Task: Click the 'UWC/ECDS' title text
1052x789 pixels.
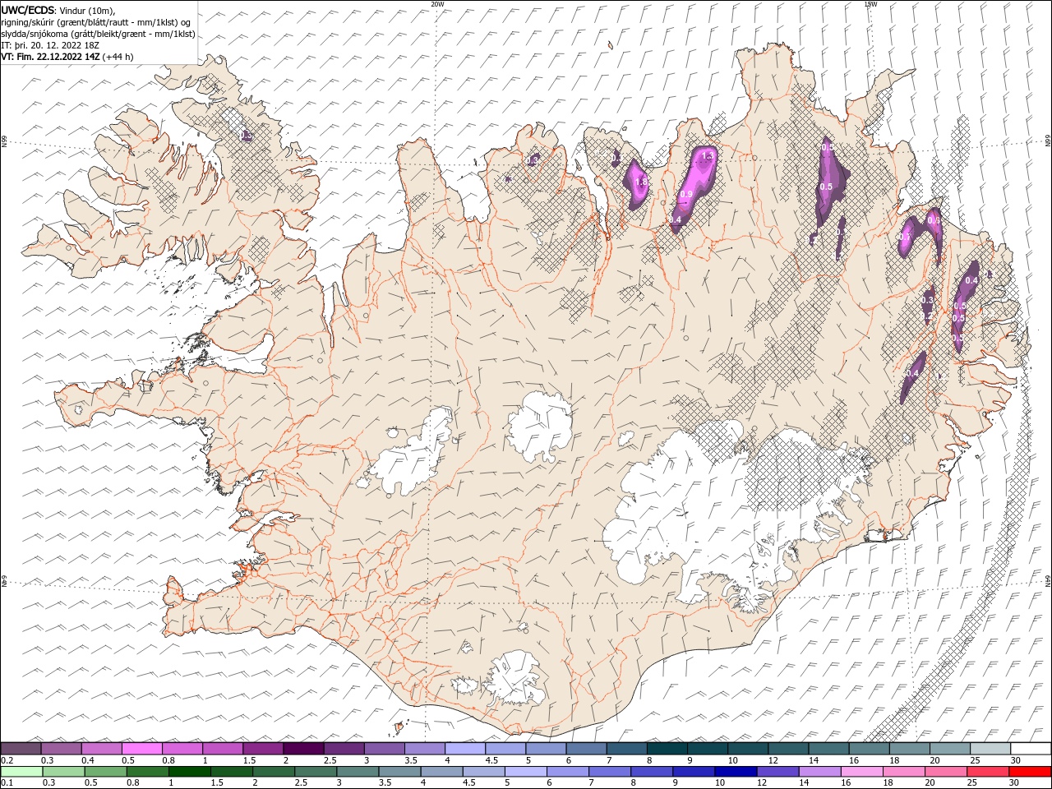Action: pyautogui.click(x=28, y=9)
